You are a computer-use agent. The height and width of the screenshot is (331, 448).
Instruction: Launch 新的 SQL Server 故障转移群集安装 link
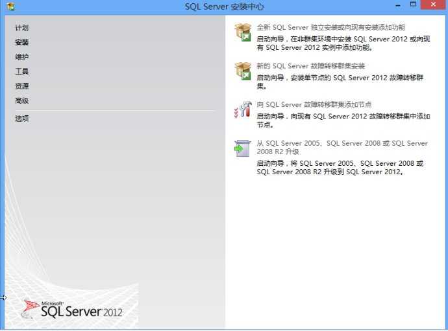click(310, 66)
